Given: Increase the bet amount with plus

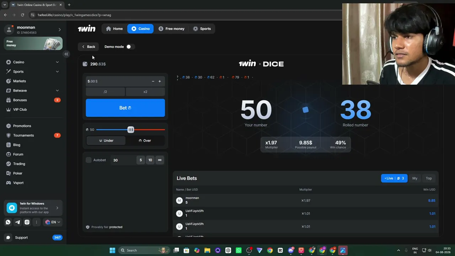Looking at the screenshot, I should [x=160, y=81].
